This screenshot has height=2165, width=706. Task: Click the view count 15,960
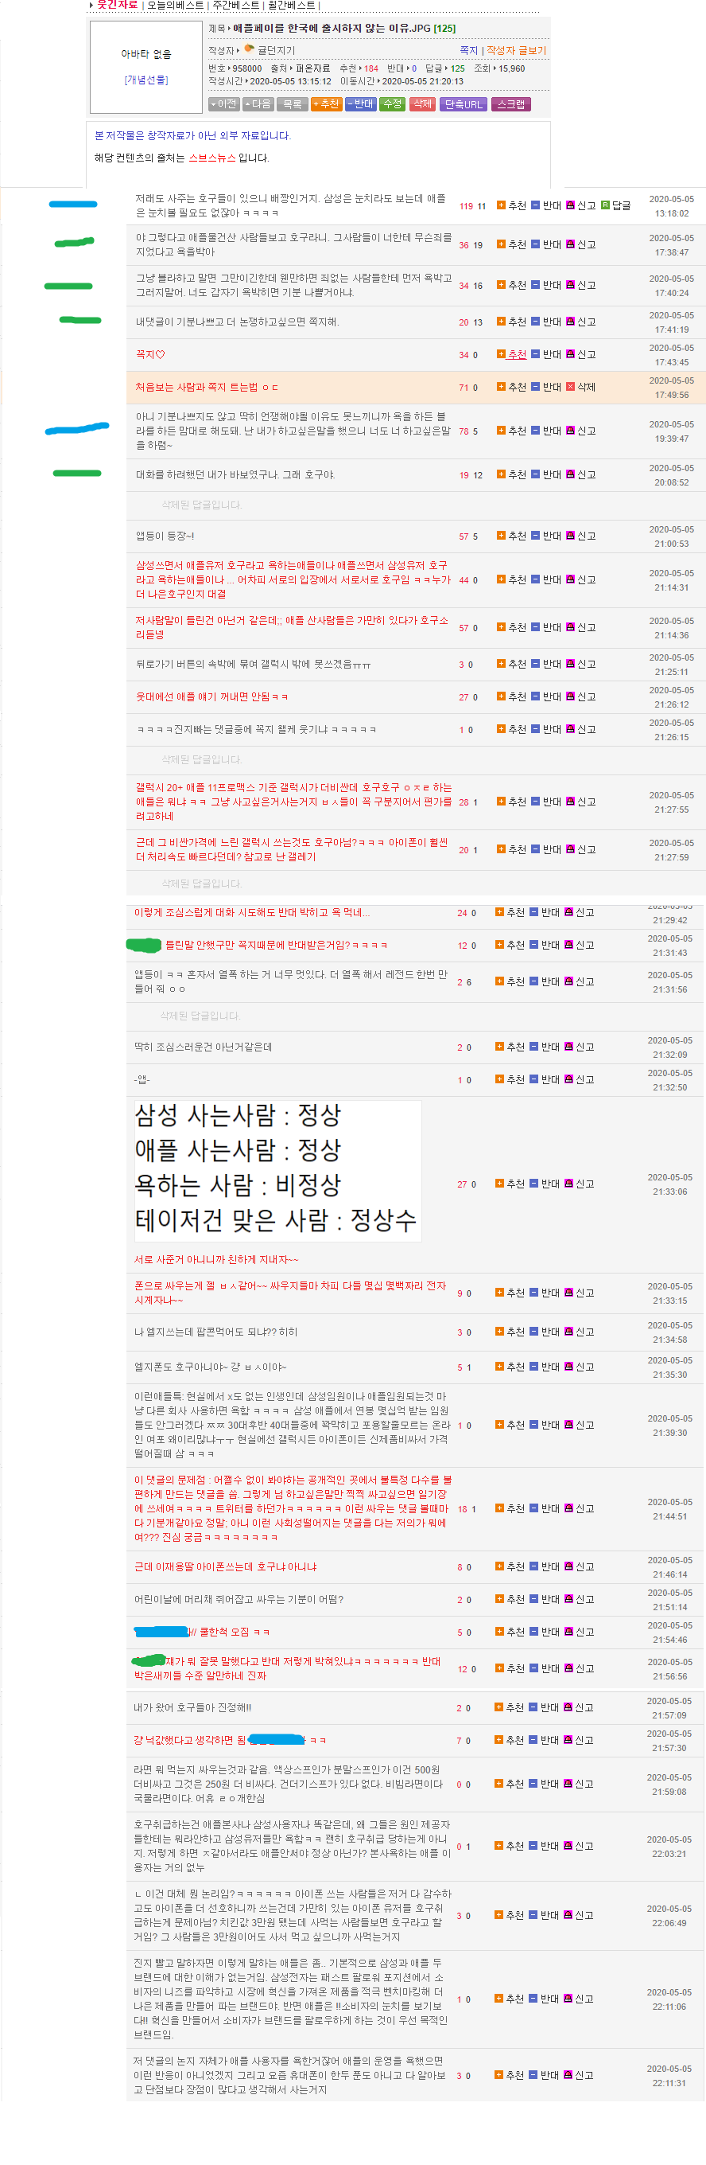coord(511,69)
